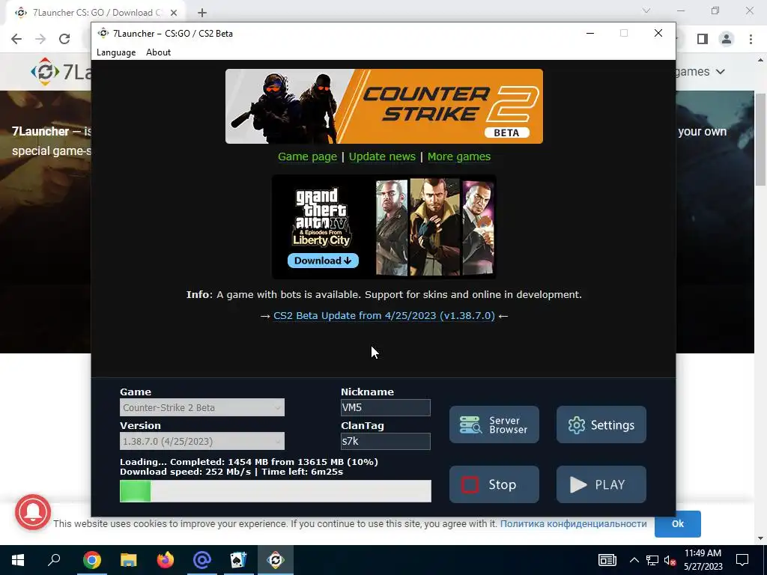Open the Windows notification center

point(742,560)
